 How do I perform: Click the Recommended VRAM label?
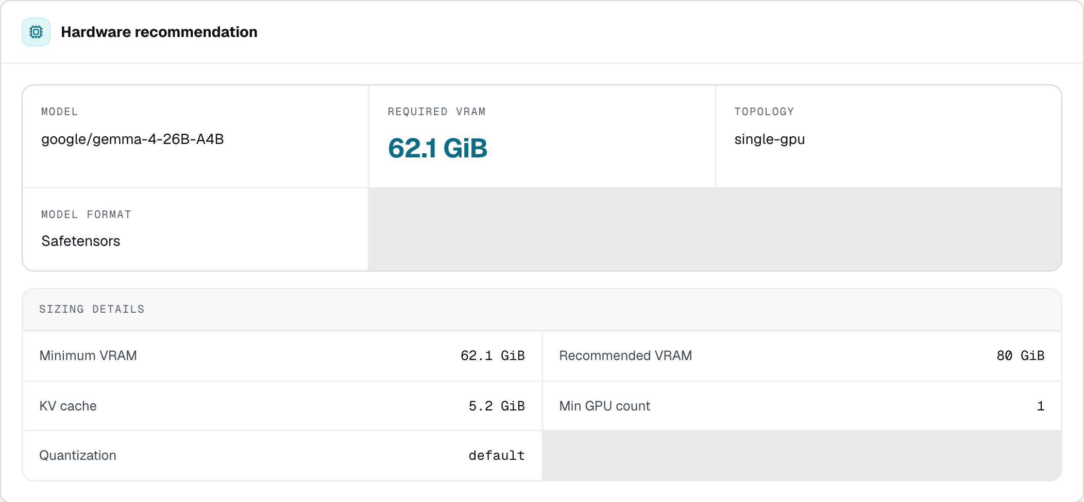point(625,355)
